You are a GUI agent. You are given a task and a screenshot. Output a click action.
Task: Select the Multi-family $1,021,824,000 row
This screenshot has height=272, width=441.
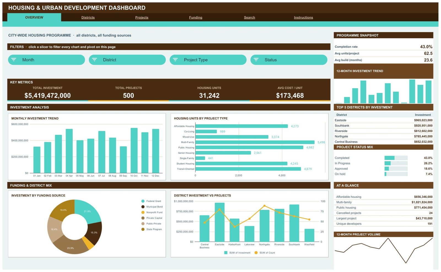[x=383, y=202]
